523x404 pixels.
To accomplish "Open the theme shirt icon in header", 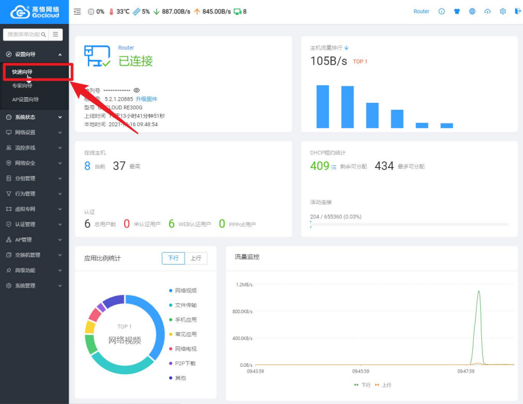I will tap(457, 11).
